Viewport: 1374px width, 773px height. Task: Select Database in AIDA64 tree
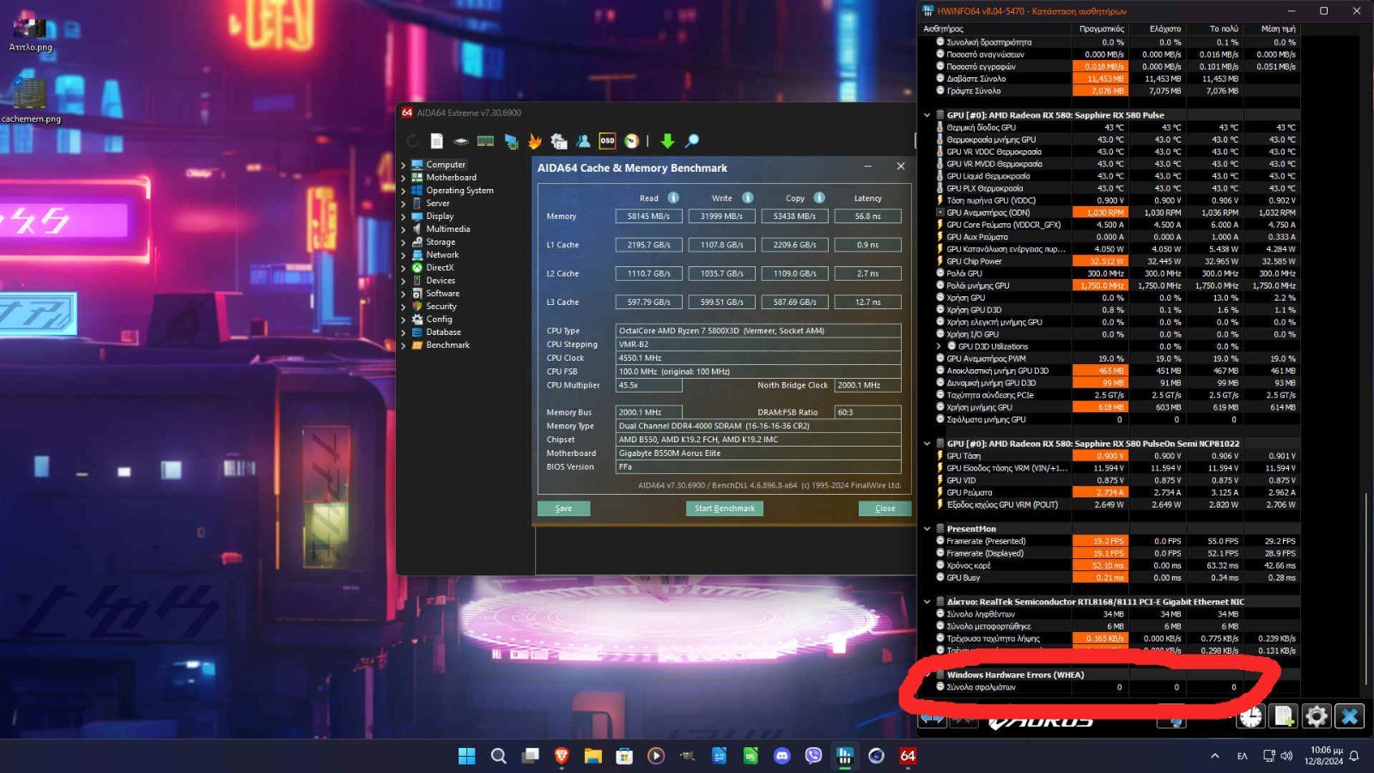[443, 332]
